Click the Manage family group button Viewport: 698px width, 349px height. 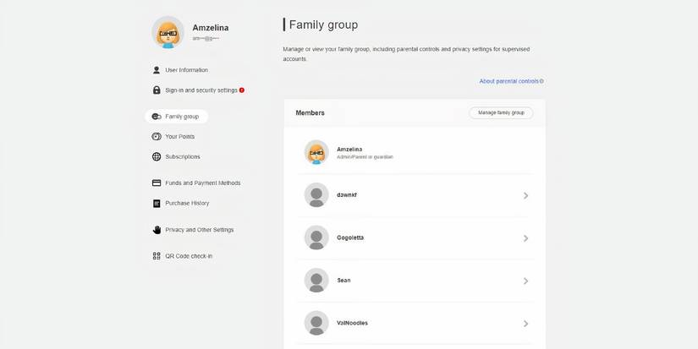point(501,112)
